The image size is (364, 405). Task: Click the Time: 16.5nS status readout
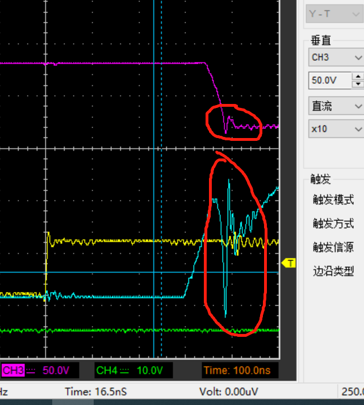pos(96,391)
